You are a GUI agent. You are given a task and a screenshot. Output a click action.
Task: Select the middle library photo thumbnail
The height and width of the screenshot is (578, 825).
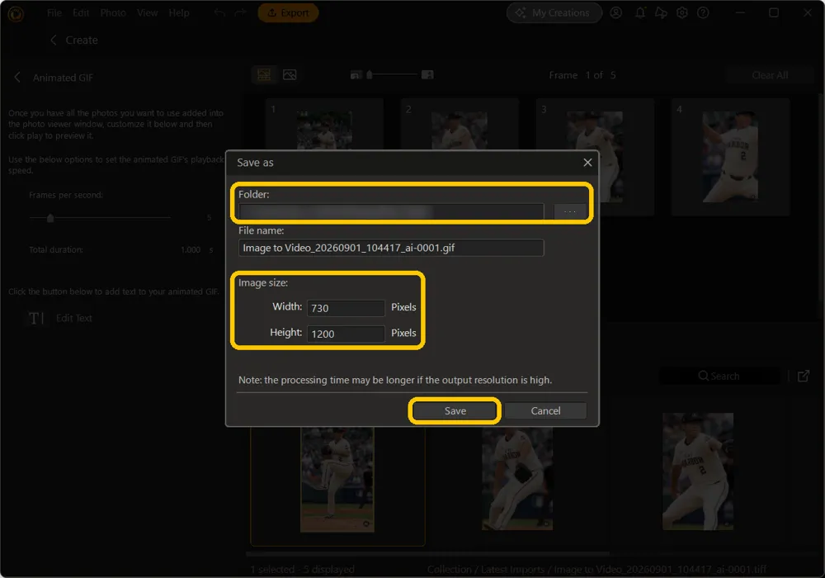click(517, 478)
